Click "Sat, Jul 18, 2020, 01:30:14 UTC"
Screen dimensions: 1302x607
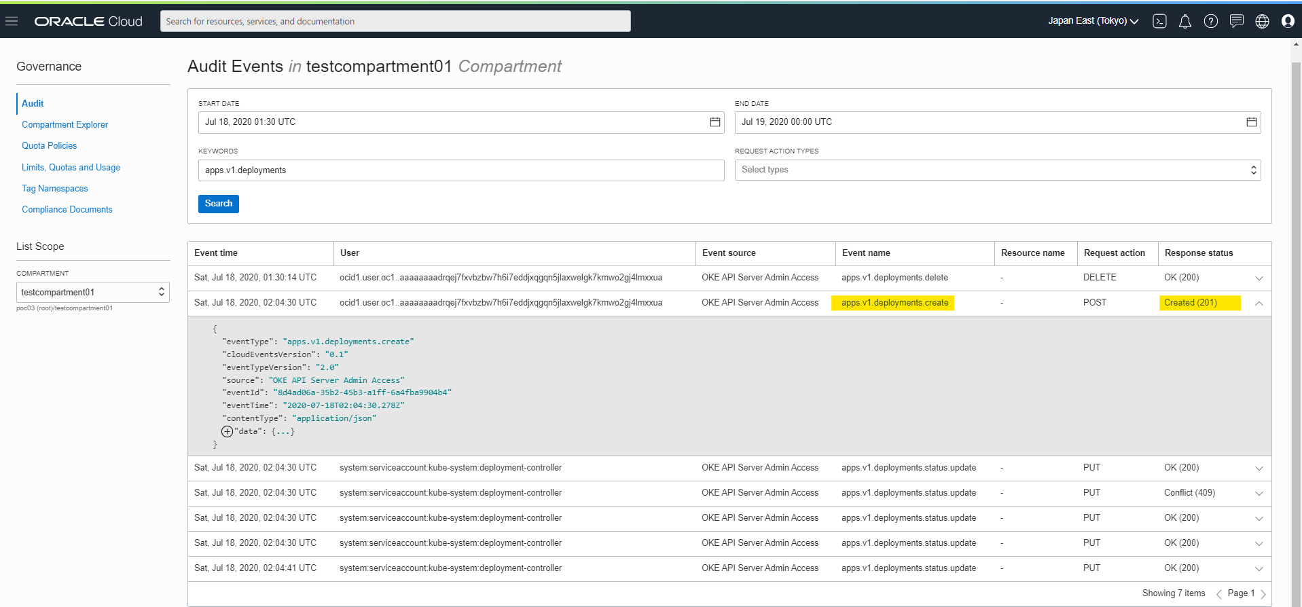point(255,277)
